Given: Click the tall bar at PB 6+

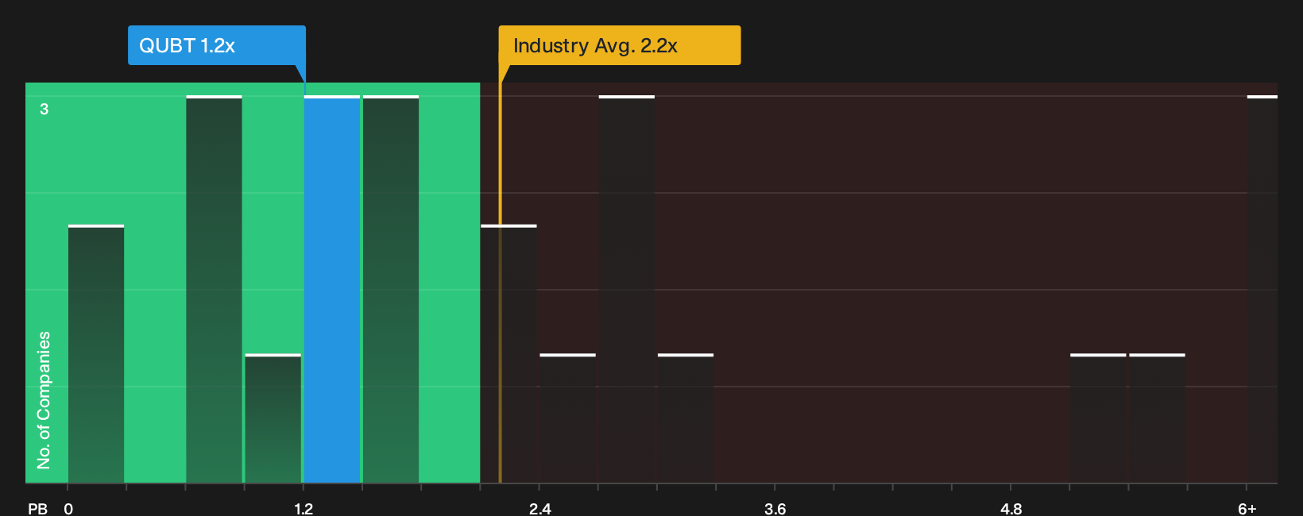Looking at the screenshot, I should click(1262, 289).
